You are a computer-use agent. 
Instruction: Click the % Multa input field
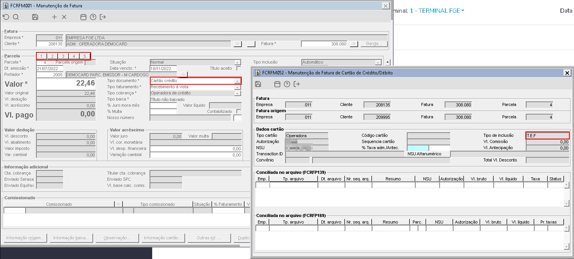163,111
